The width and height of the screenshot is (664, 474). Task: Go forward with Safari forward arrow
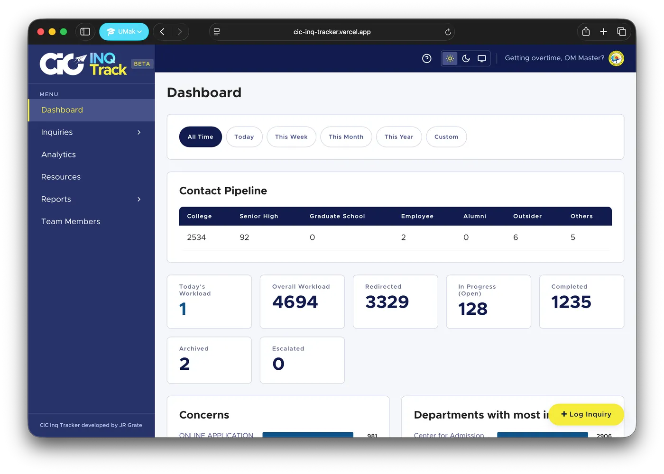(180, 32)
